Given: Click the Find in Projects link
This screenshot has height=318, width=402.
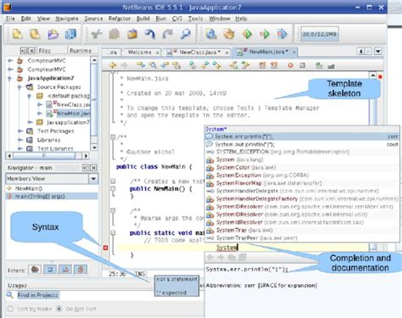Looking at the screenshot, I should (x=37, y=295).
